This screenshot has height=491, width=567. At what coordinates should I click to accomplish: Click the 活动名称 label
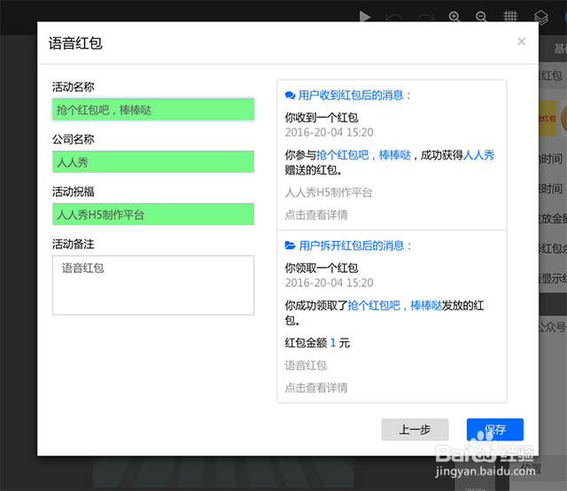(73, 87)
